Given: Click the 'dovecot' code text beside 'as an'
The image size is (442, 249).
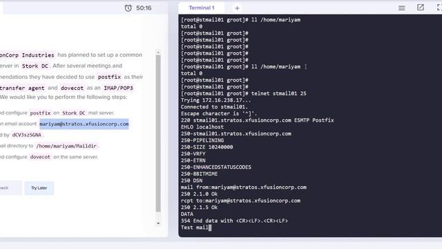Looking at the screenshot, I should coord(72,88).
